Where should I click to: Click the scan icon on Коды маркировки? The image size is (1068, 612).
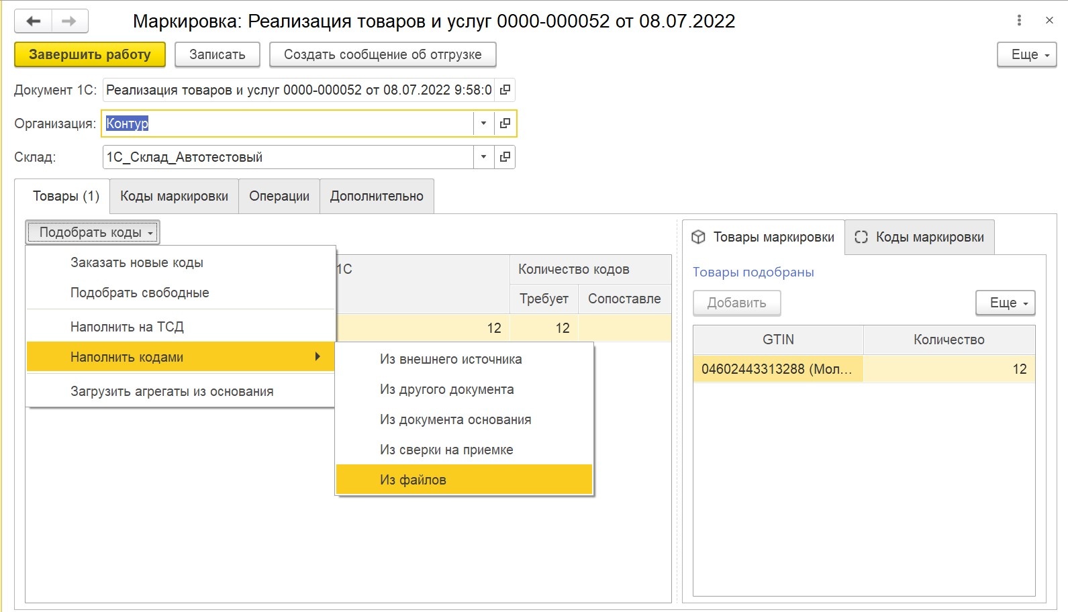point(861,237)
